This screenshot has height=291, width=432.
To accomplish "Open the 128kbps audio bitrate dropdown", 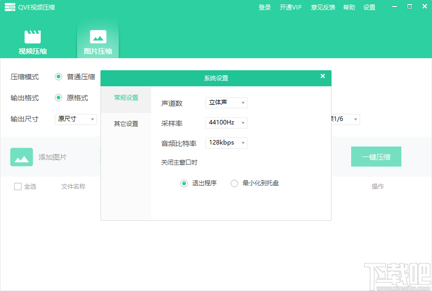I will [226, 142].
